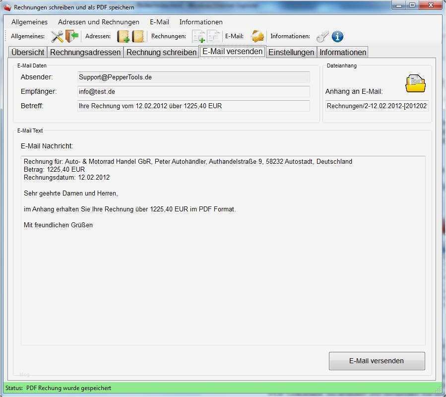The image size is (446, 397).
Task: Click the Anhang an E-Mail filename field
Action: pos(377,105)
